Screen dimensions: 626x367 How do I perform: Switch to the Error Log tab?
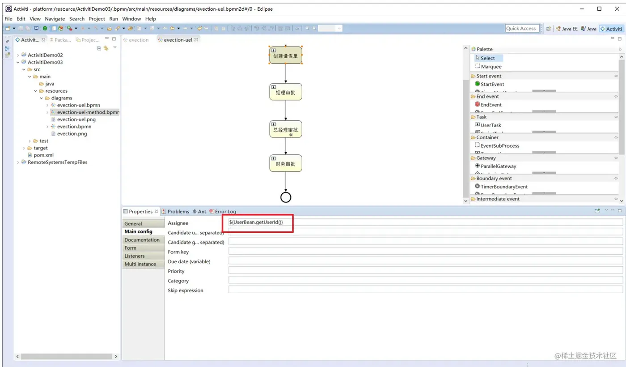pos(223,211)
